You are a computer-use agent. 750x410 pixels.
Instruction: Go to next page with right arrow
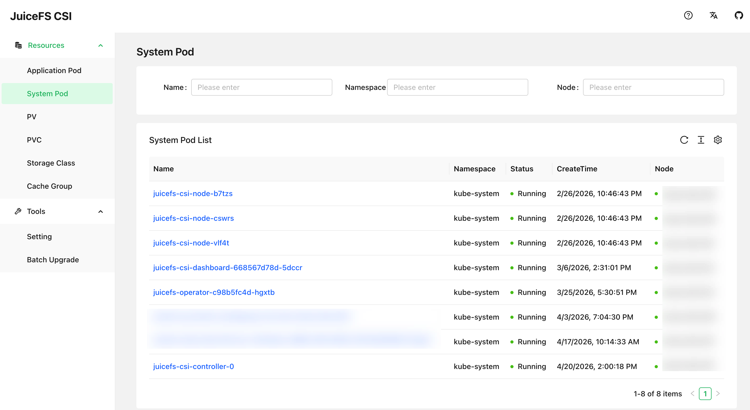(718, 394)
